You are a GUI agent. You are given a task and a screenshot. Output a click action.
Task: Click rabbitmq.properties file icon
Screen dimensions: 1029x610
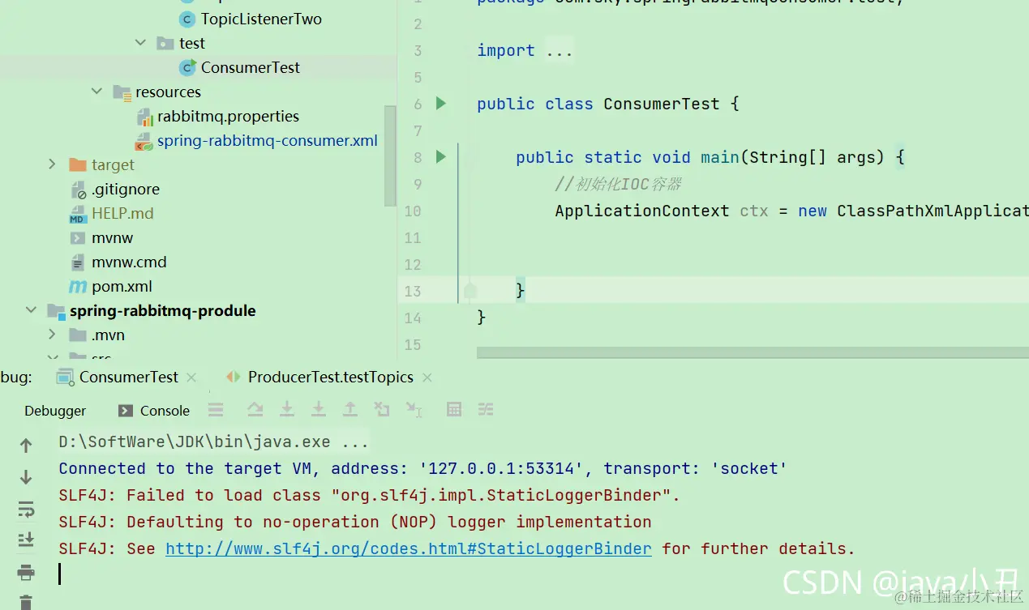coord(144,117)
